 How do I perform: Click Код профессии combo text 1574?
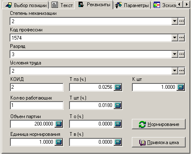91,38
